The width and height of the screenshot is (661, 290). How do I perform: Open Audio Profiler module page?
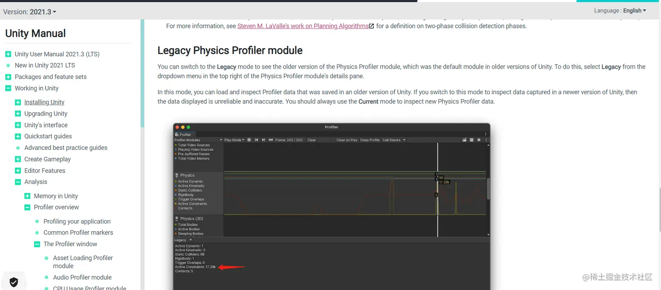click(82, 277)
